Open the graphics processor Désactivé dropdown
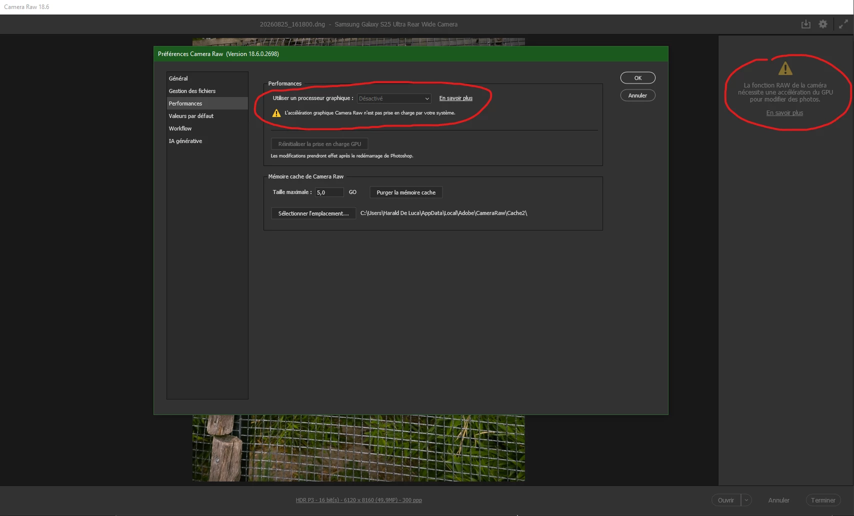Screen dimensions: 854x516 point(394,98)
